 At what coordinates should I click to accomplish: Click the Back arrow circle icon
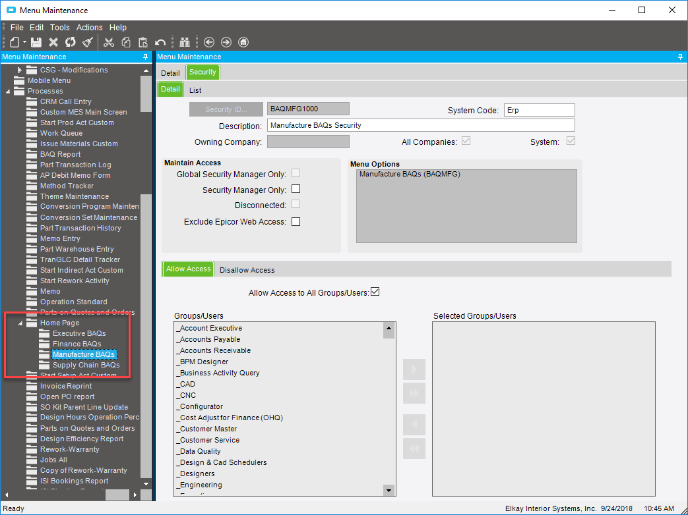point(209,42)
